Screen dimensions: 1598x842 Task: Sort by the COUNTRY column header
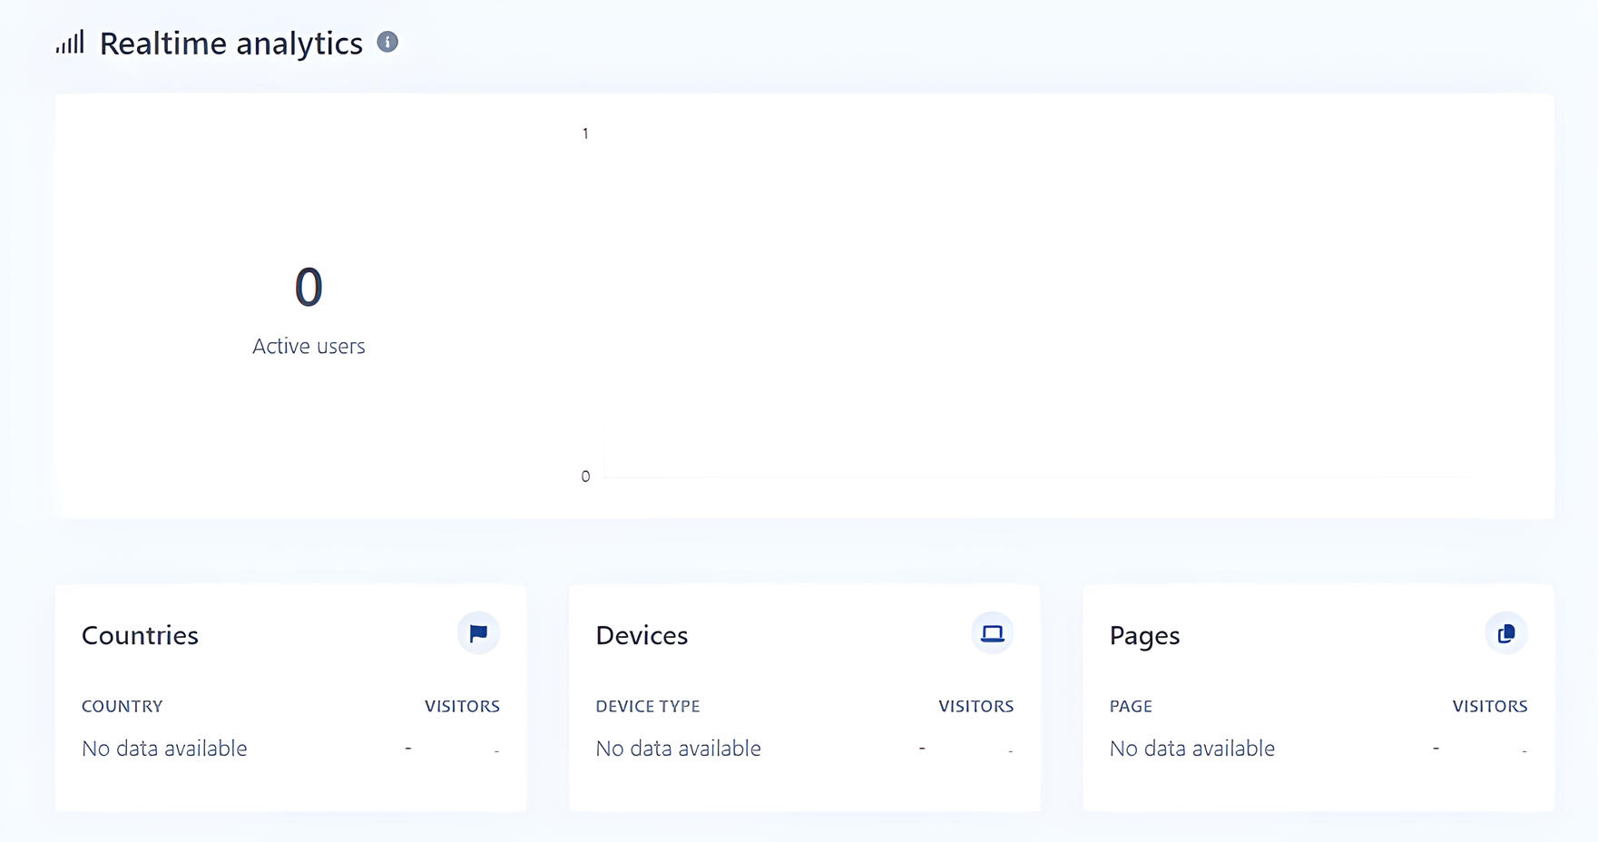123,706
